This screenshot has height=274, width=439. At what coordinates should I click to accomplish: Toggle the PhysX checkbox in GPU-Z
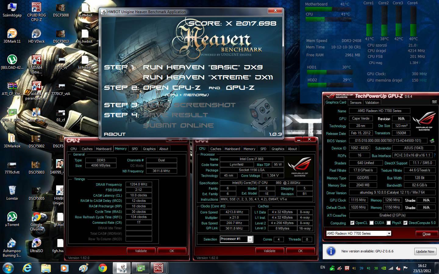388,223
